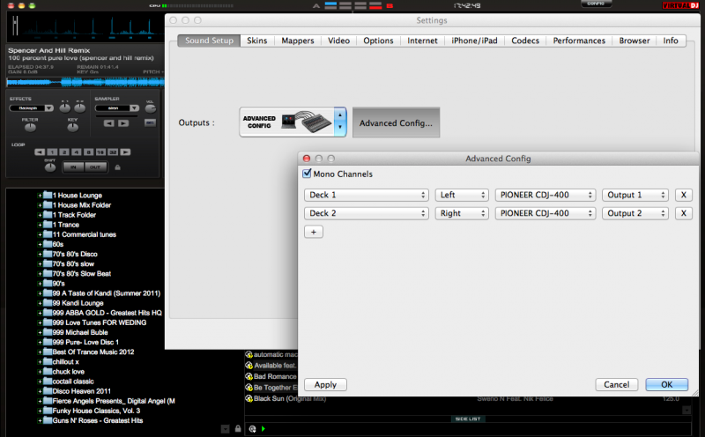Click the loop lock icon
The height and width of the screenshot is (437, 705).
pyautogui.click(x=117, y=167)
